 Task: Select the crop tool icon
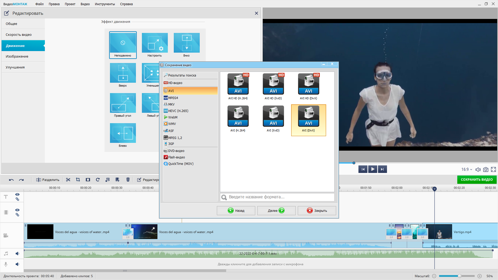pyautogui.click(x=78, y=180)
